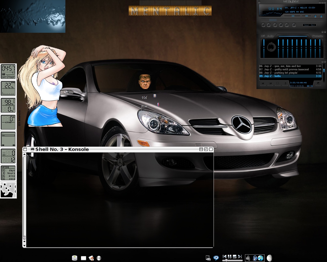Click the Konsole scrollbar down arrow
327x262 pixels.
click(x=24, y=246)
